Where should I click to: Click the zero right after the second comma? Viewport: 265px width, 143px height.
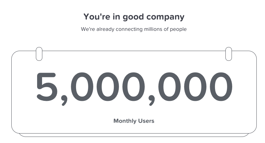click(x=170, y=87)
